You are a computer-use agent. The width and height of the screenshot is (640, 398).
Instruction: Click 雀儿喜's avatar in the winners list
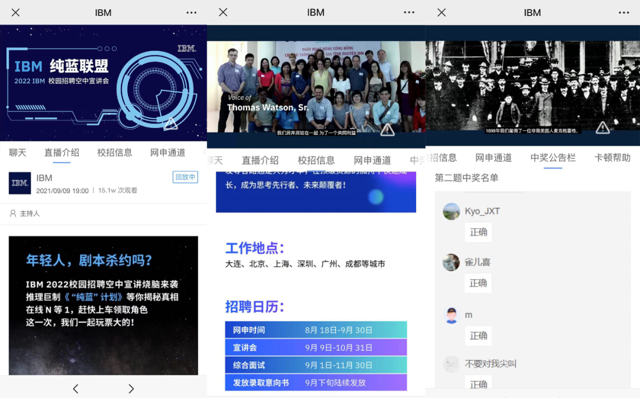(452, 262)
